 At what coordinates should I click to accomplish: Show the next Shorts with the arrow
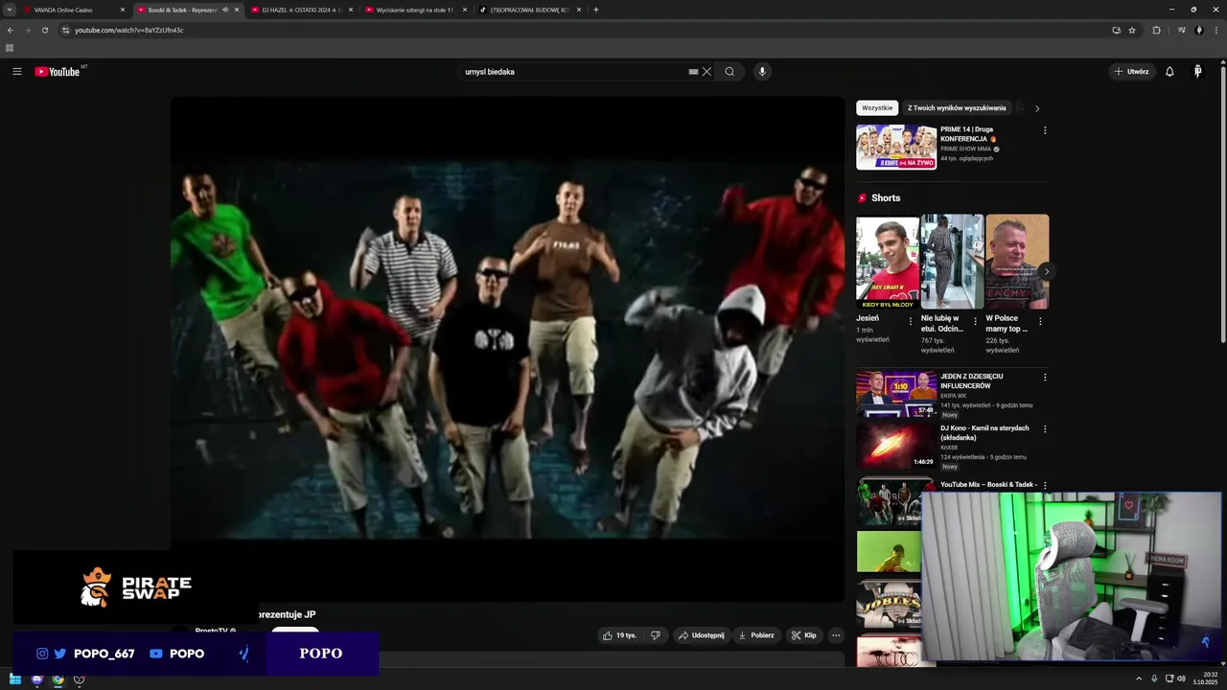click(1046, 271)
